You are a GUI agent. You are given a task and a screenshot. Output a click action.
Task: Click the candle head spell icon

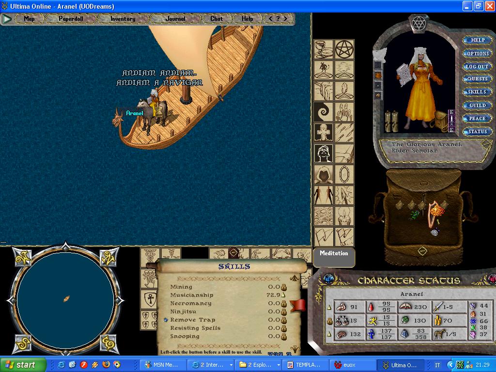point(344,216)
